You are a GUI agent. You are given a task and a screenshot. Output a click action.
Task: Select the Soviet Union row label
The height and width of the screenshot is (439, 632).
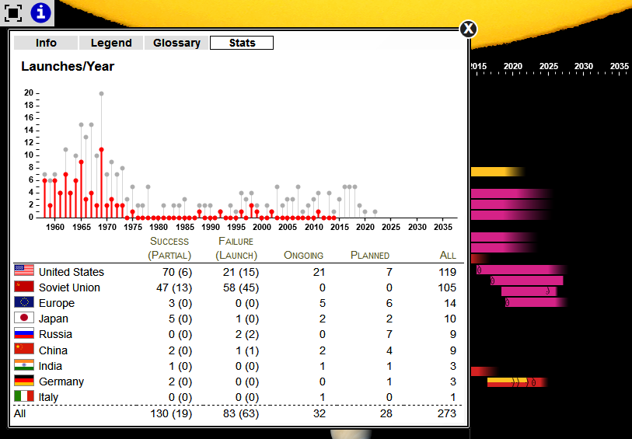click(69, 287)
